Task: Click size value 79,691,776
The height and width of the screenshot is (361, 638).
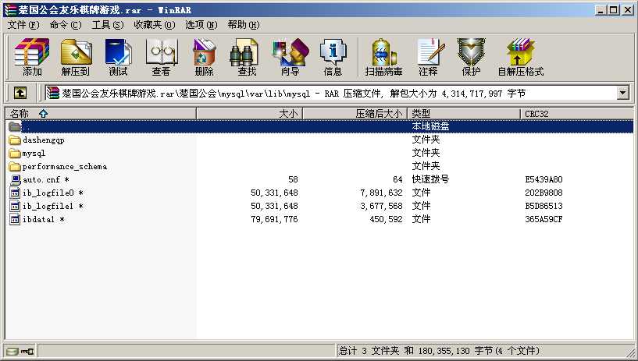Action: [x=274, y=219]
